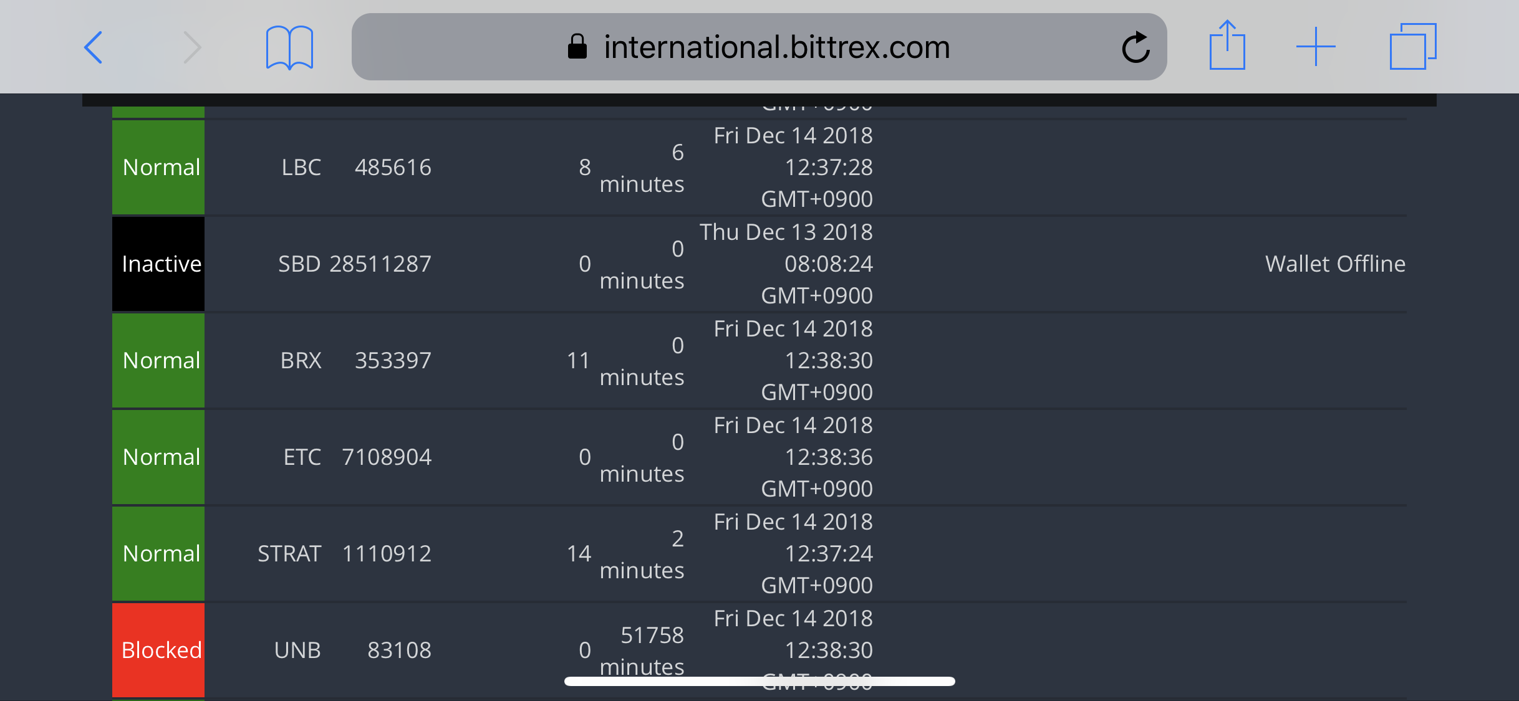The height and width of the screenshot is (701, 1519).
Task: Click the UNB 51758 minutes value
Action: pyautogui.click(x=642, y=650)
